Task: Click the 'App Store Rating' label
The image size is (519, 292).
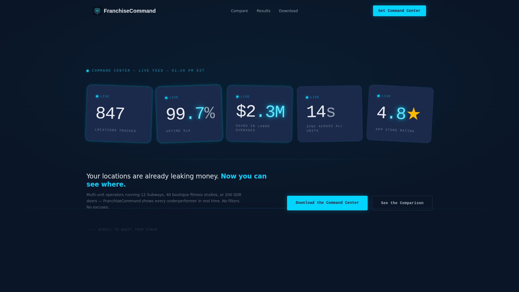Action: point(395,130)
